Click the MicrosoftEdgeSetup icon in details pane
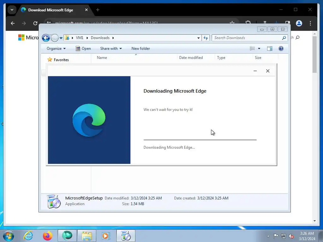 pos(54,201)
